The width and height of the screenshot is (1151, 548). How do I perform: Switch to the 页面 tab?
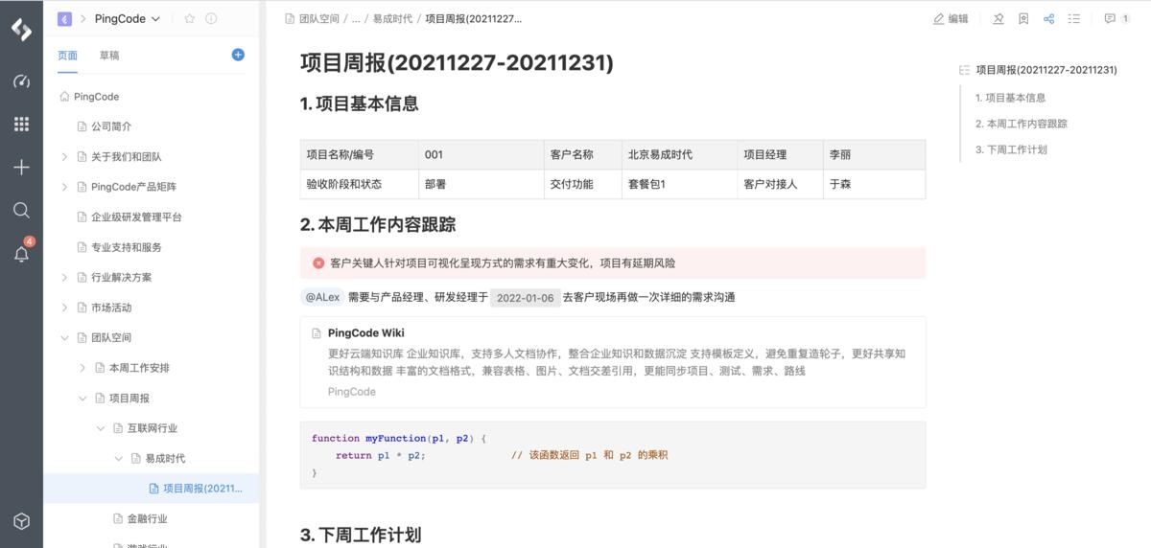[x=67, y=56]
